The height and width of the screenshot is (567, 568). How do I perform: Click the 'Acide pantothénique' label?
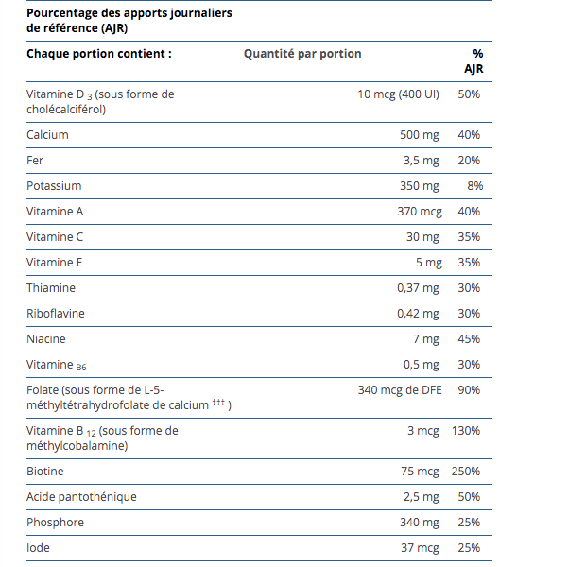point(81,496)
